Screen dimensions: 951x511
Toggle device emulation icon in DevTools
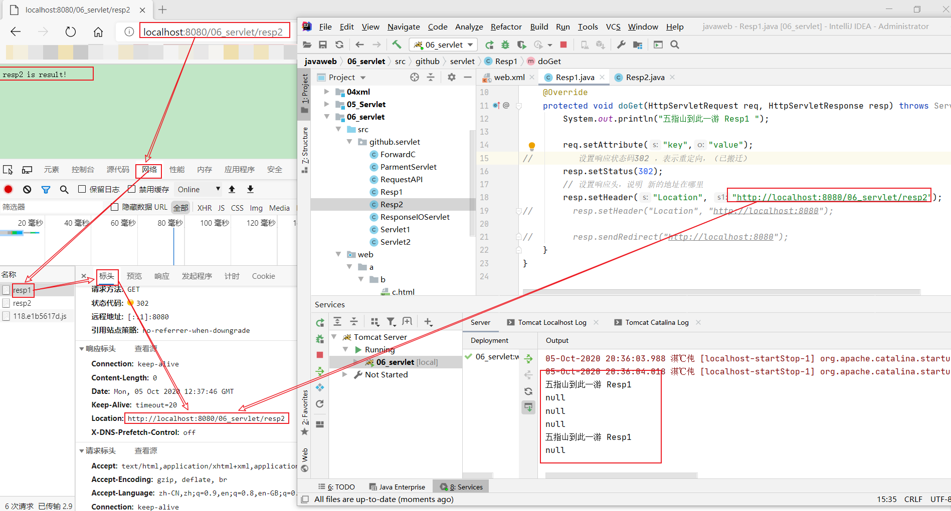point(27,170)
